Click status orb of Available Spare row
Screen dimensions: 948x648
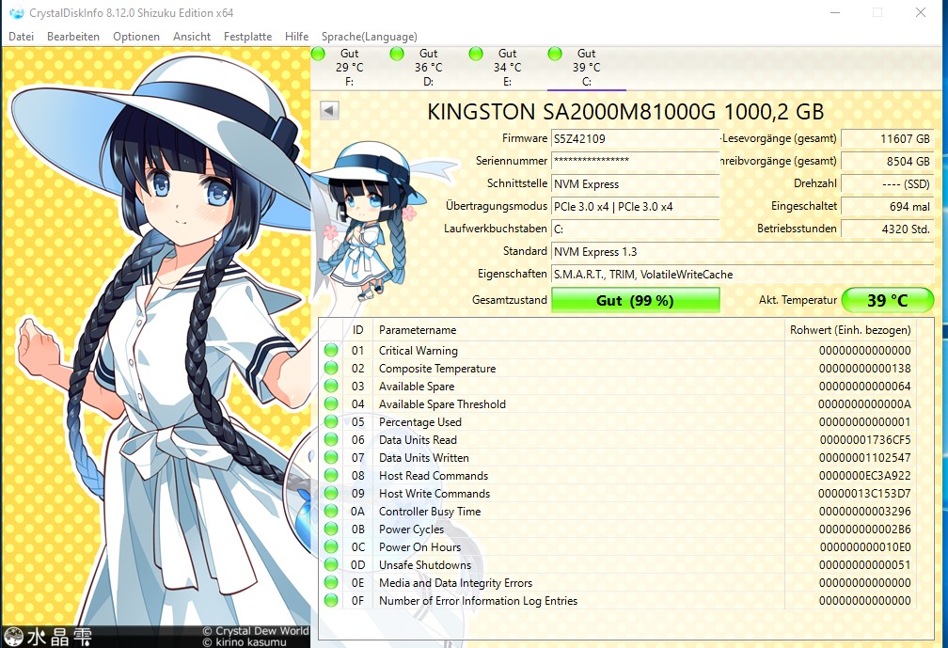tap(331, 386)
